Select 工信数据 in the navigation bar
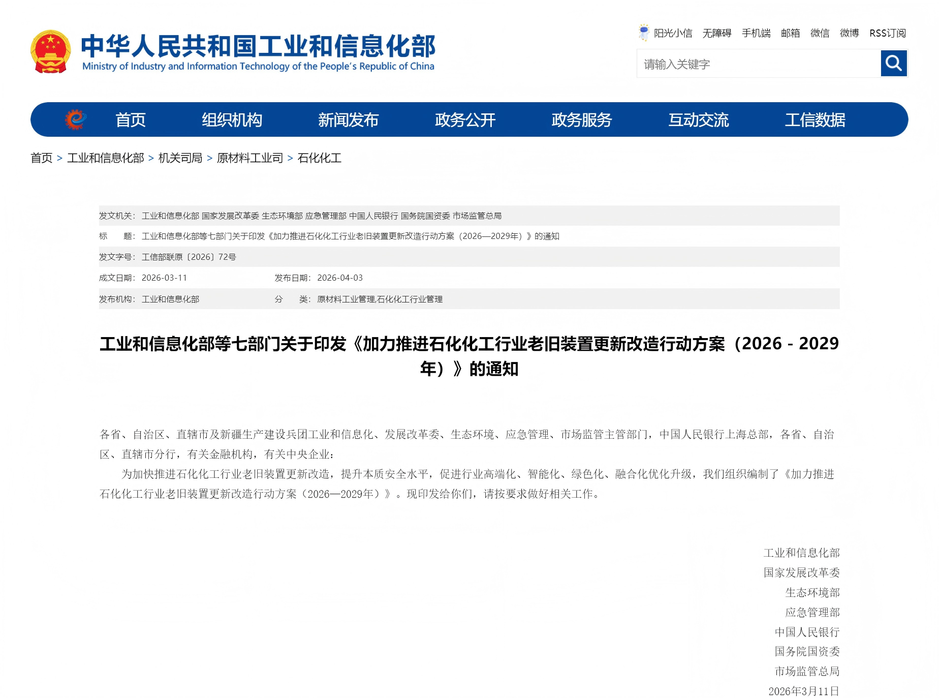This screenshot has width=939, height=698. [x=816, y=119]
